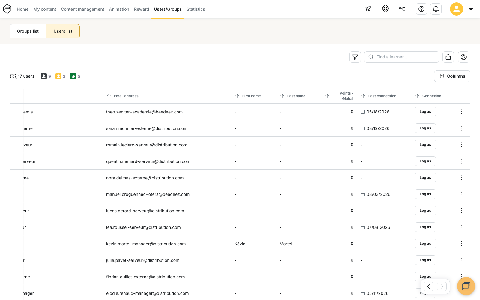Open the Reward menu item
Image resolution: width=480 pixels, height=300 pixels.
(x=142, y=9)
